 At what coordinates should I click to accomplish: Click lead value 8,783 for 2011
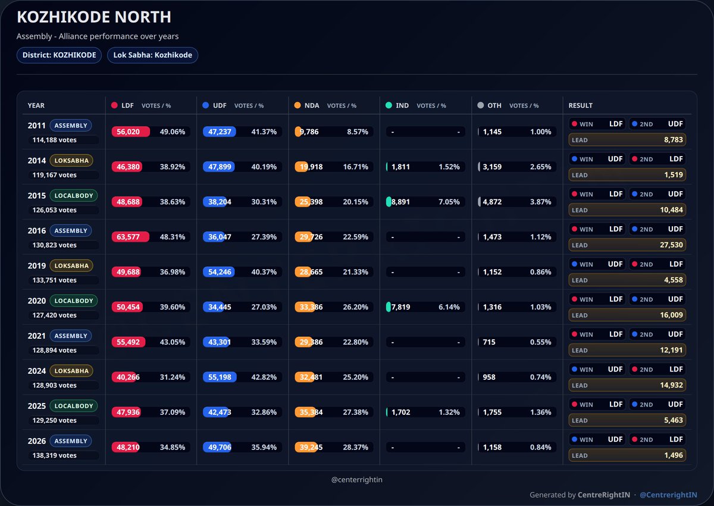pyautogui.click(x=672, y=140)
